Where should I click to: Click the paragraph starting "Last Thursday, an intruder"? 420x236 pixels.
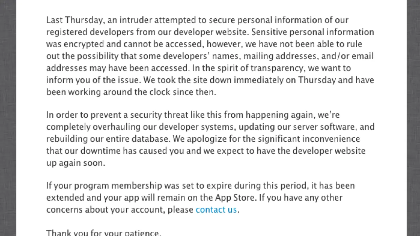[x=210, y=56]
